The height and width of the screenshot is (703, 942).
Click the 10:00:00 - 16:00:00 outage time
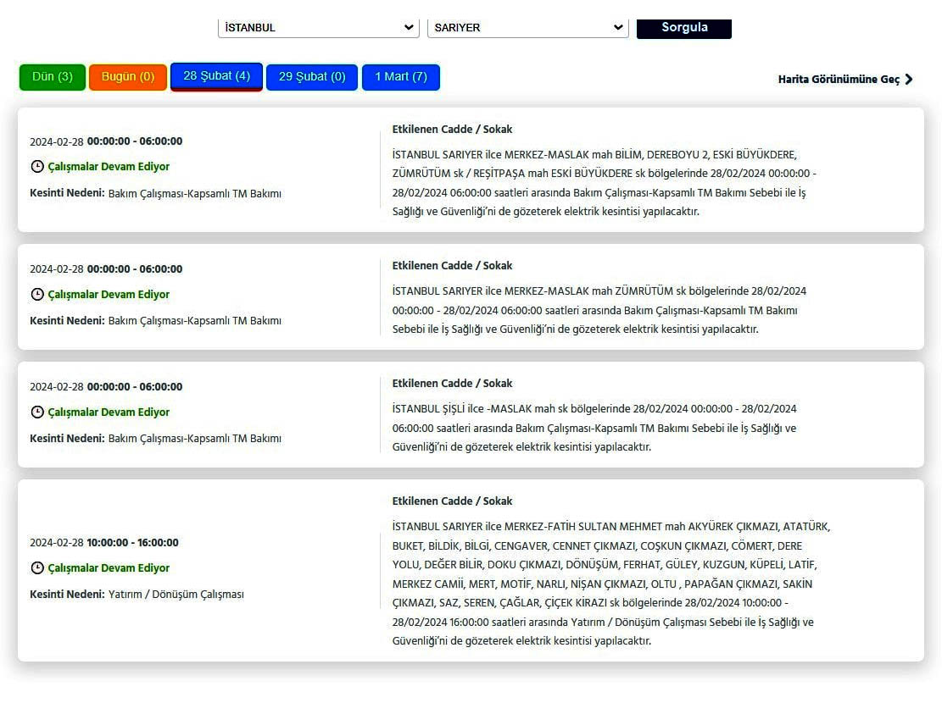point(132,543)
